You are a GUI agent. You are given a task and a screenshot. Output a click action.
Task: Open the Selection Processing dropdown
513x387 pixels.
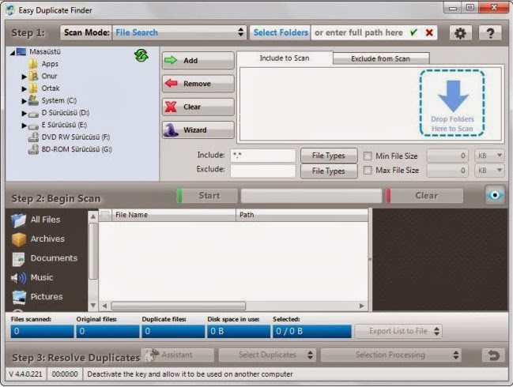(391, 355)
